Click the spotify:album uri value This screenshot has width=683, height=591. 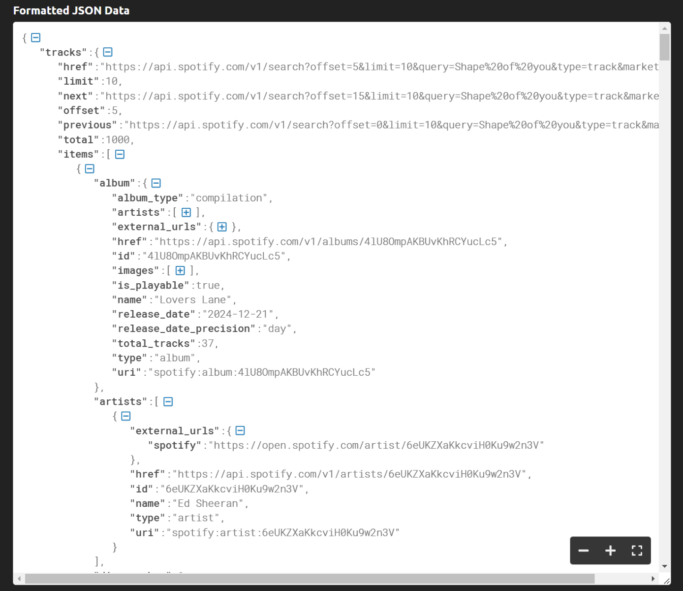click(262, 372)
